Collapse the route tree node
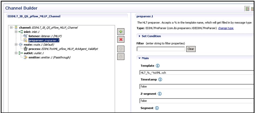The image size is (255, 113). 16,45
